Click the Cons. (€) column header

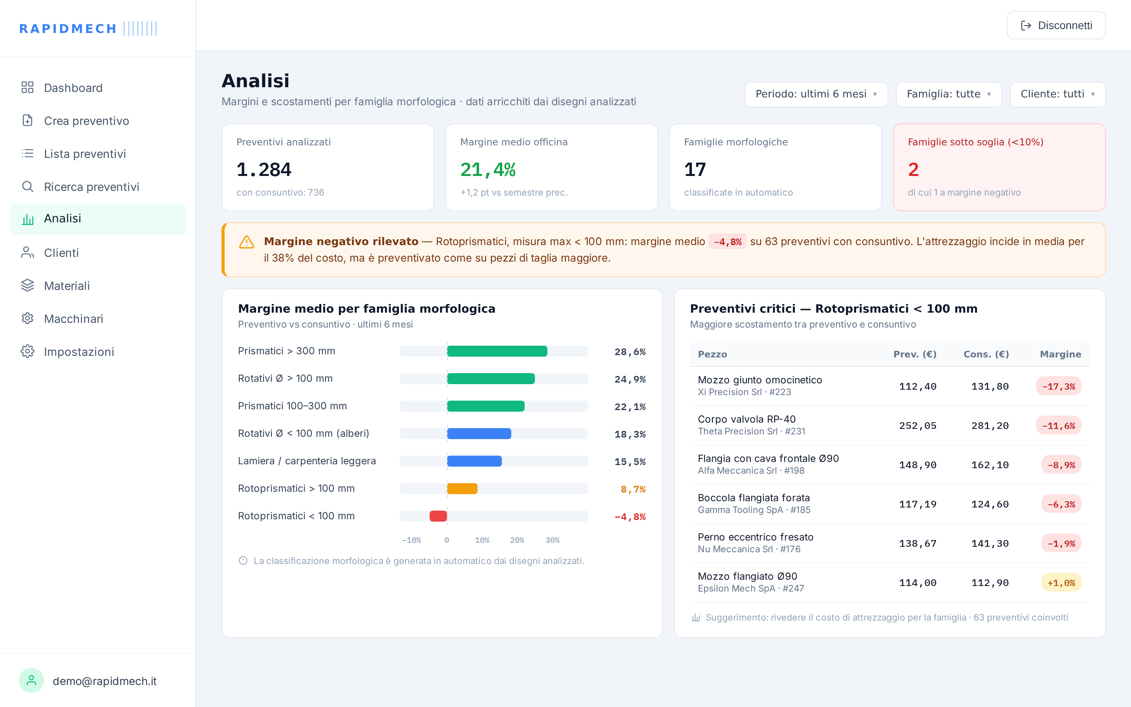pos(986,354)
